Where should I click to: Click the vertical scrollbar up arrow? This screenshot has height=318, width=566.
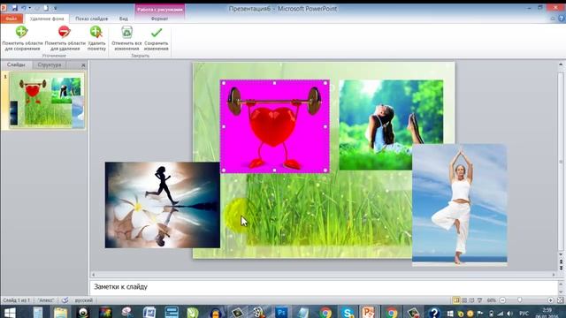click(x=561, y=64)
